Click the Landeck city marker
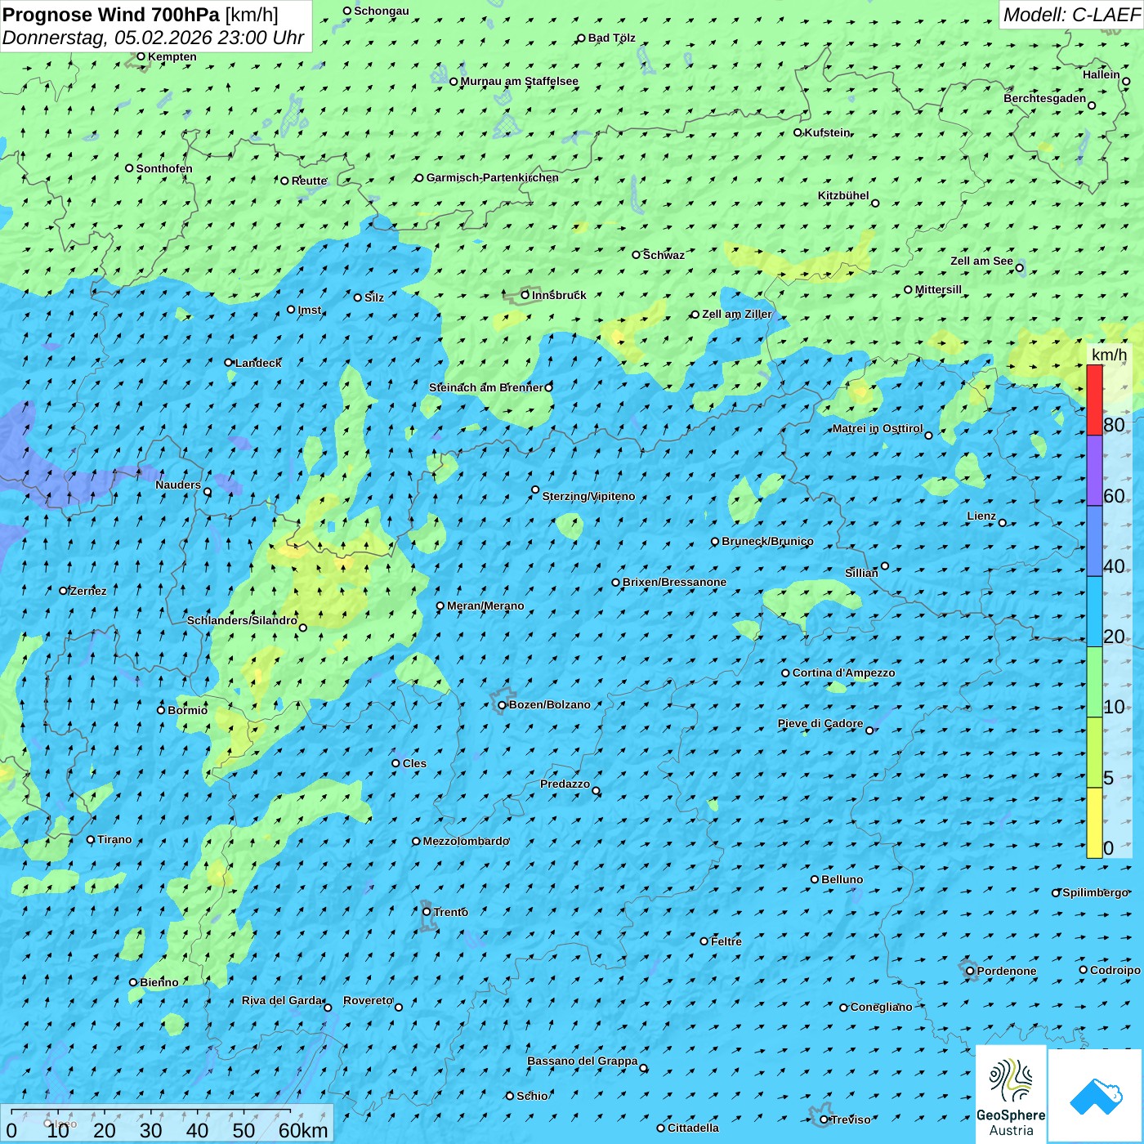Screen dimensions: 1144x1144 229,363
